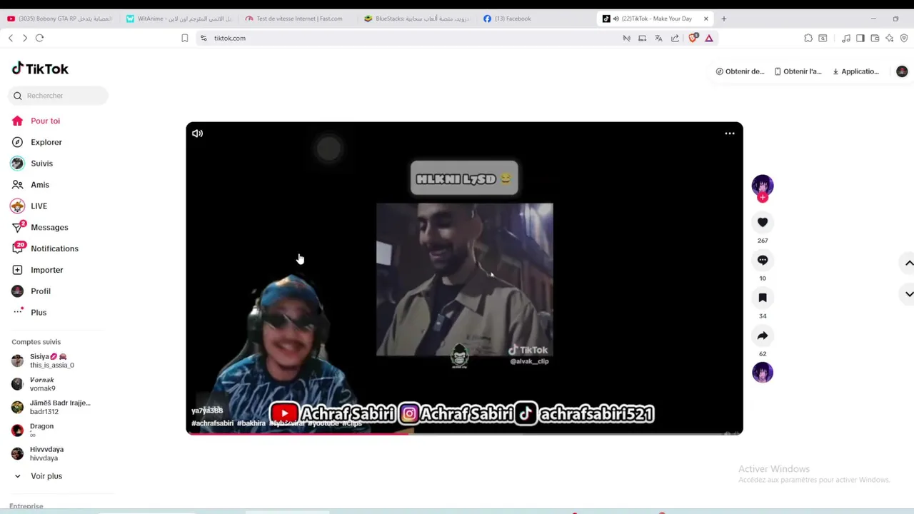The image size is (914, 514).
Task: Open the Brave Shields lion icon
Action: [x=693, y=38]
